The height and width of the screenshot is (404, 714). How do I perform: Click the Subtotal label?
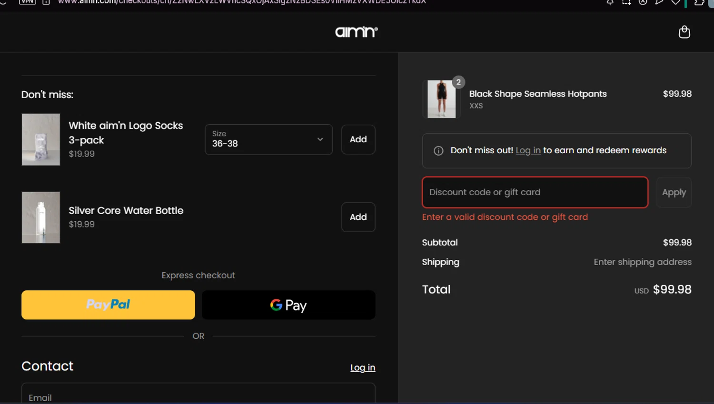click(x=440, y=242)
